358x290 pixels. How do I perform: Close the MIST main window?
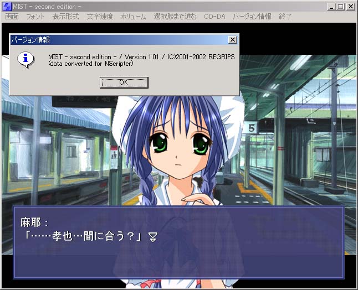pyautogui.click(x=350, y=7)
